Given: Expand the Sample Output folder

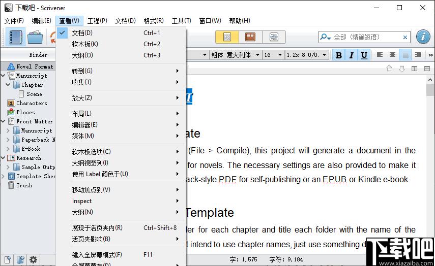Looking at the screenshot, I should [x=8, y=167].
